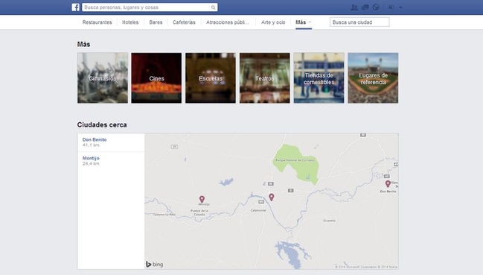Open the Arte y ocio tab
The image size is (483, 275).
click(273, 22)
